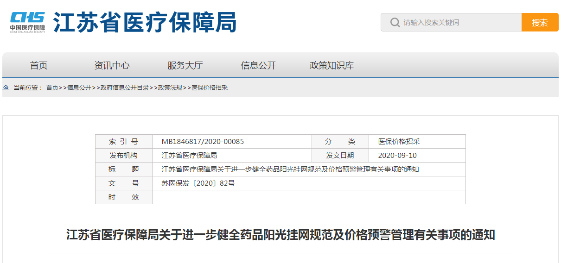Go to 政府信息公开目录 in the breadcrumb
561x263 pixels.
(125, 88)
